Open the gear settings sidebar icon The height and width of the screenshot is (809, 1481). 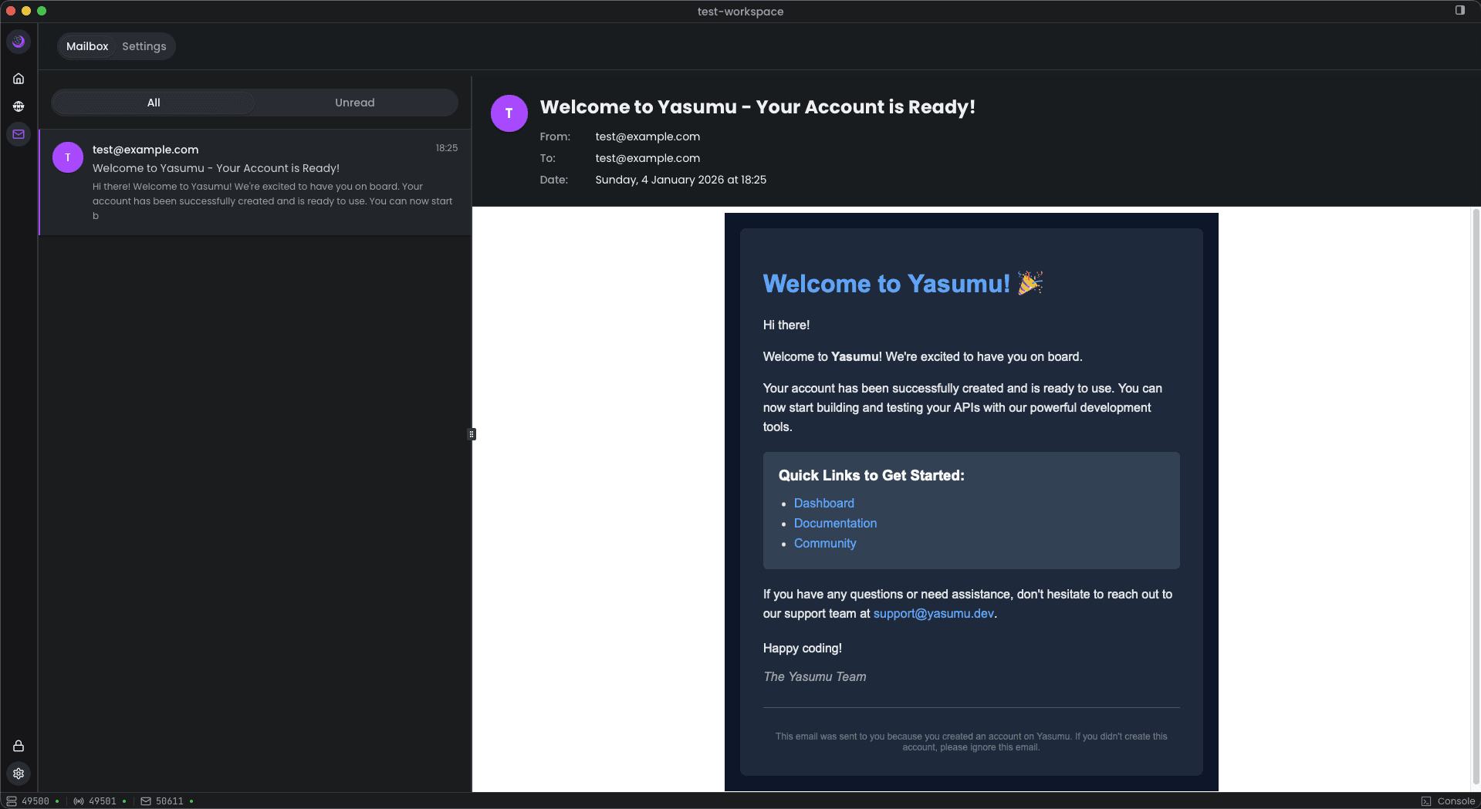point(19,774)
